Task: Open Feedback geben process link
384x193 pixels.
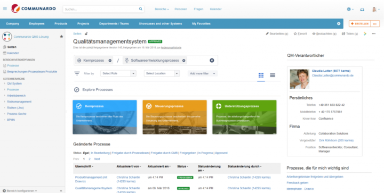Action: [297, 183]
